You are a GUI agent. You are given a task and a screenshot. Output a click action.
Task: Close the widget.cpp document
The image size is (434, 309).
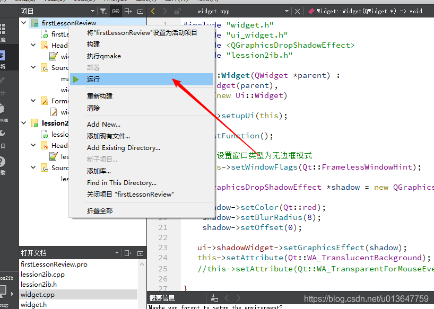297,11
